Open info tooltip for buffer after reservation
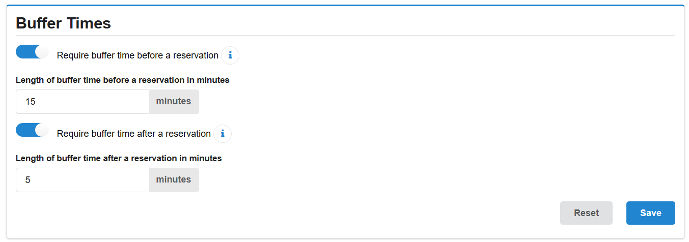Viewport: 689px width, 242px height. click(223, 134)
